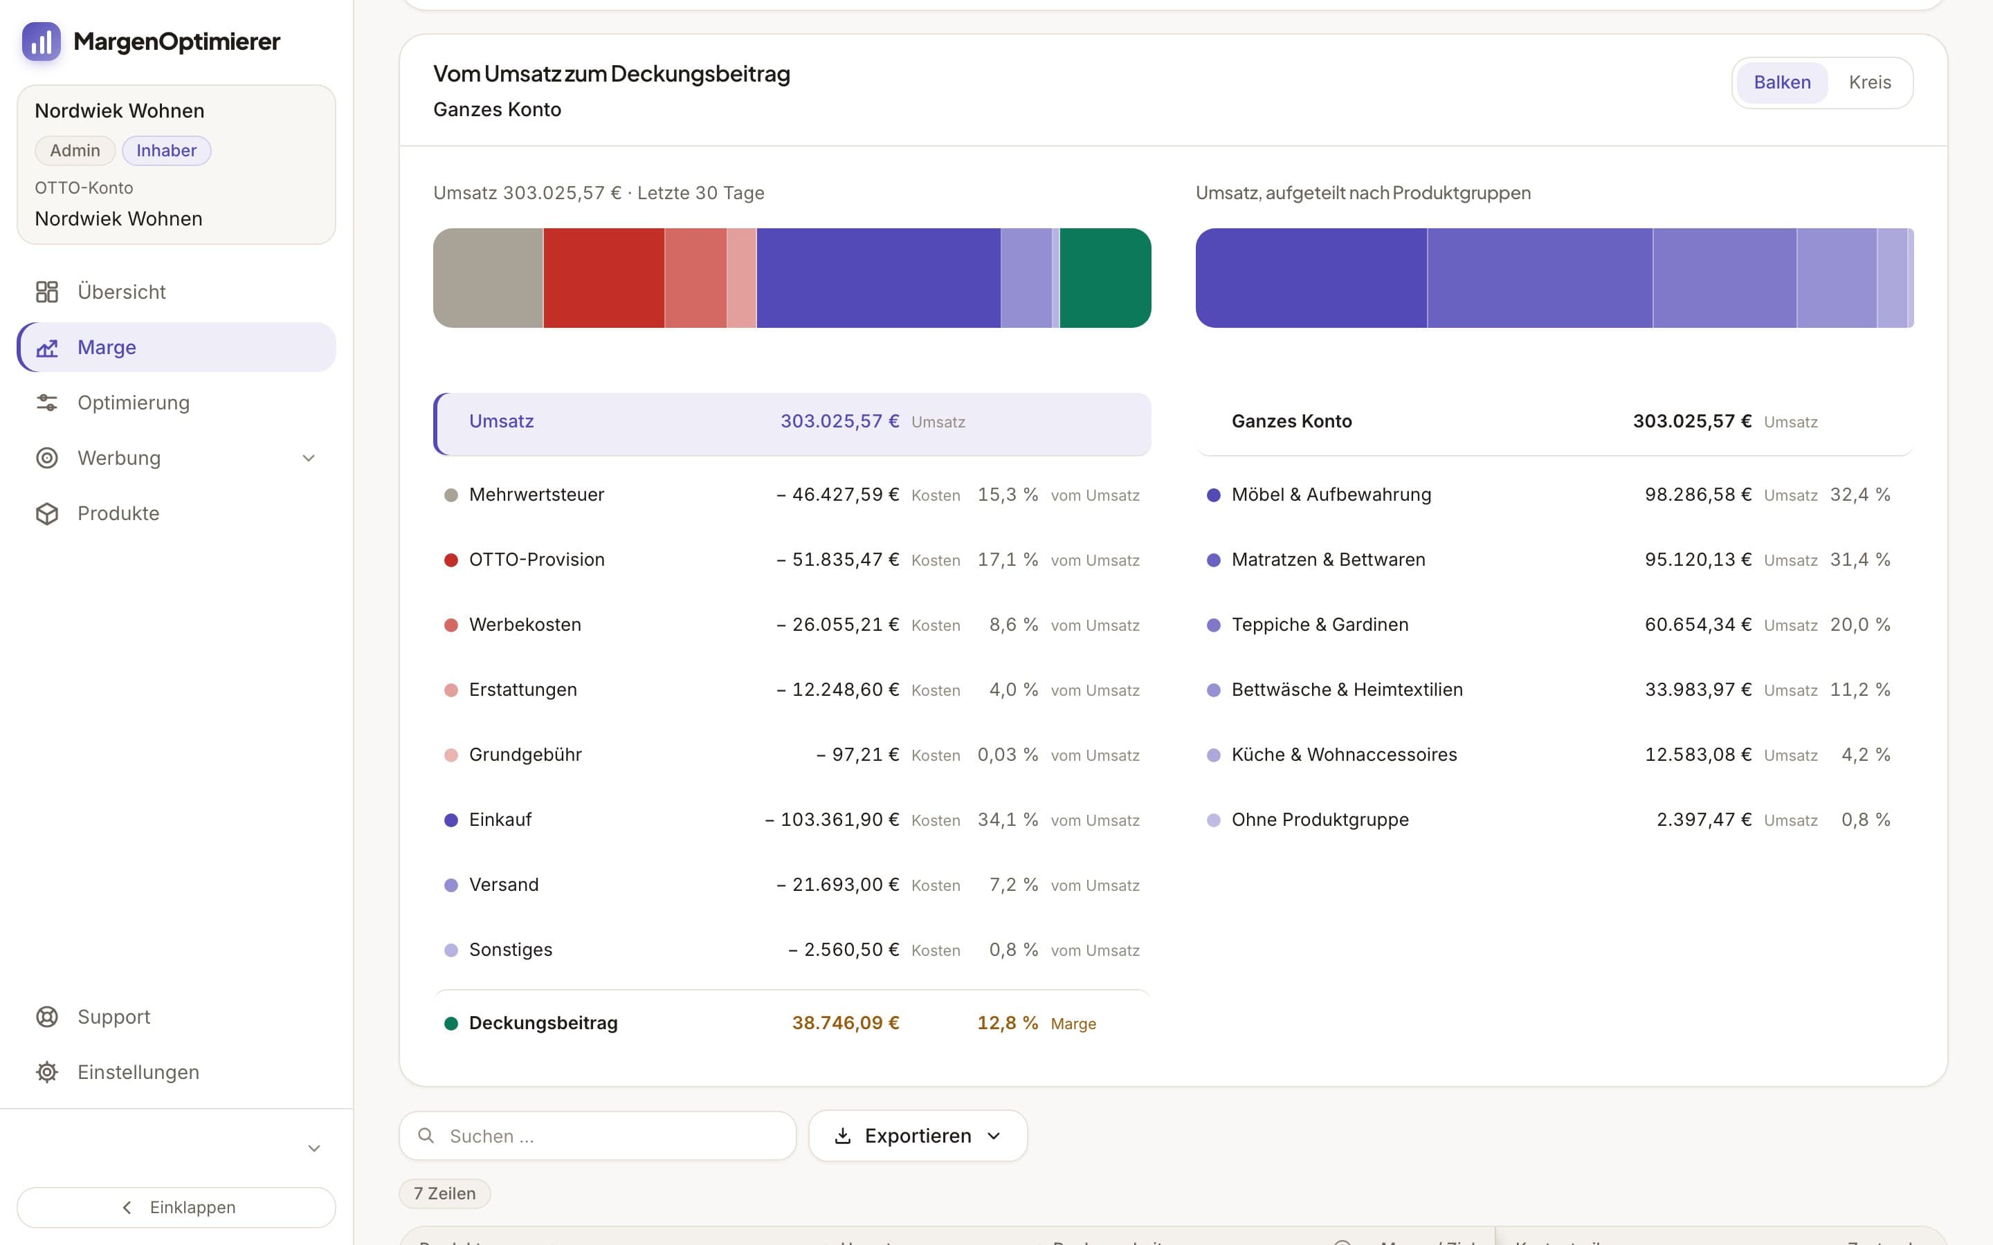The height and width of the screenshot is (1245, 1993).
Task: Click the Versand cost row
Action: (792, 885)
